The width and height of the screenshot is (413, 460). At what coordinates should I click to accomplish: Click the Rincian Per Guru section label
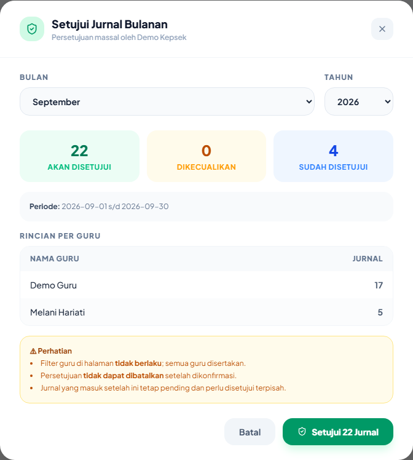click(x=60, y=236)
